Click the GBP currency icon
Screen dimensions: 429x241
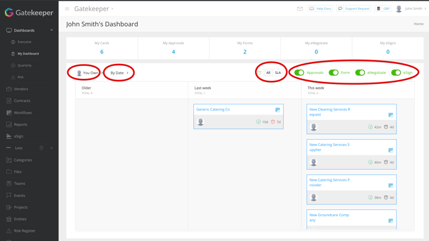[378, 9]
